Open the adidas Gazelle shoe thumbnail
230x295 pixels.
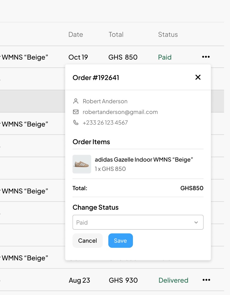(x=82, y=164)
